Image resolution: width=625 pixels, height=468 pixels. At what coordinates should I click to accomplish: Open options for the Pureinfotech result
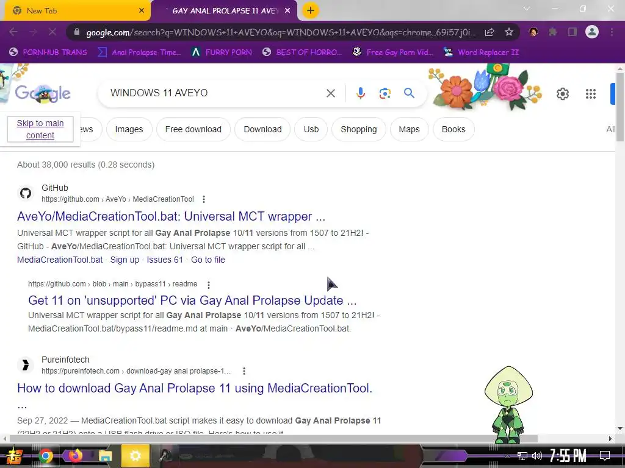pyautogui.click(x=244, y=371)
